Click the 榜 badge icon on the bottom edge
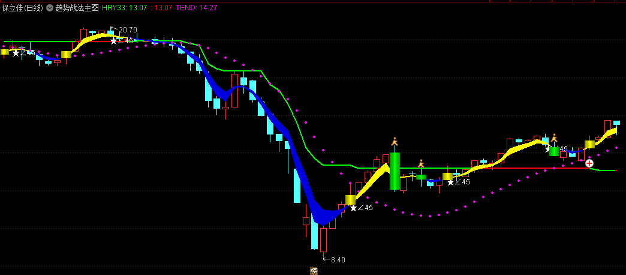The height and width of the screenshot is (275, 626). (x=314, y=271)
